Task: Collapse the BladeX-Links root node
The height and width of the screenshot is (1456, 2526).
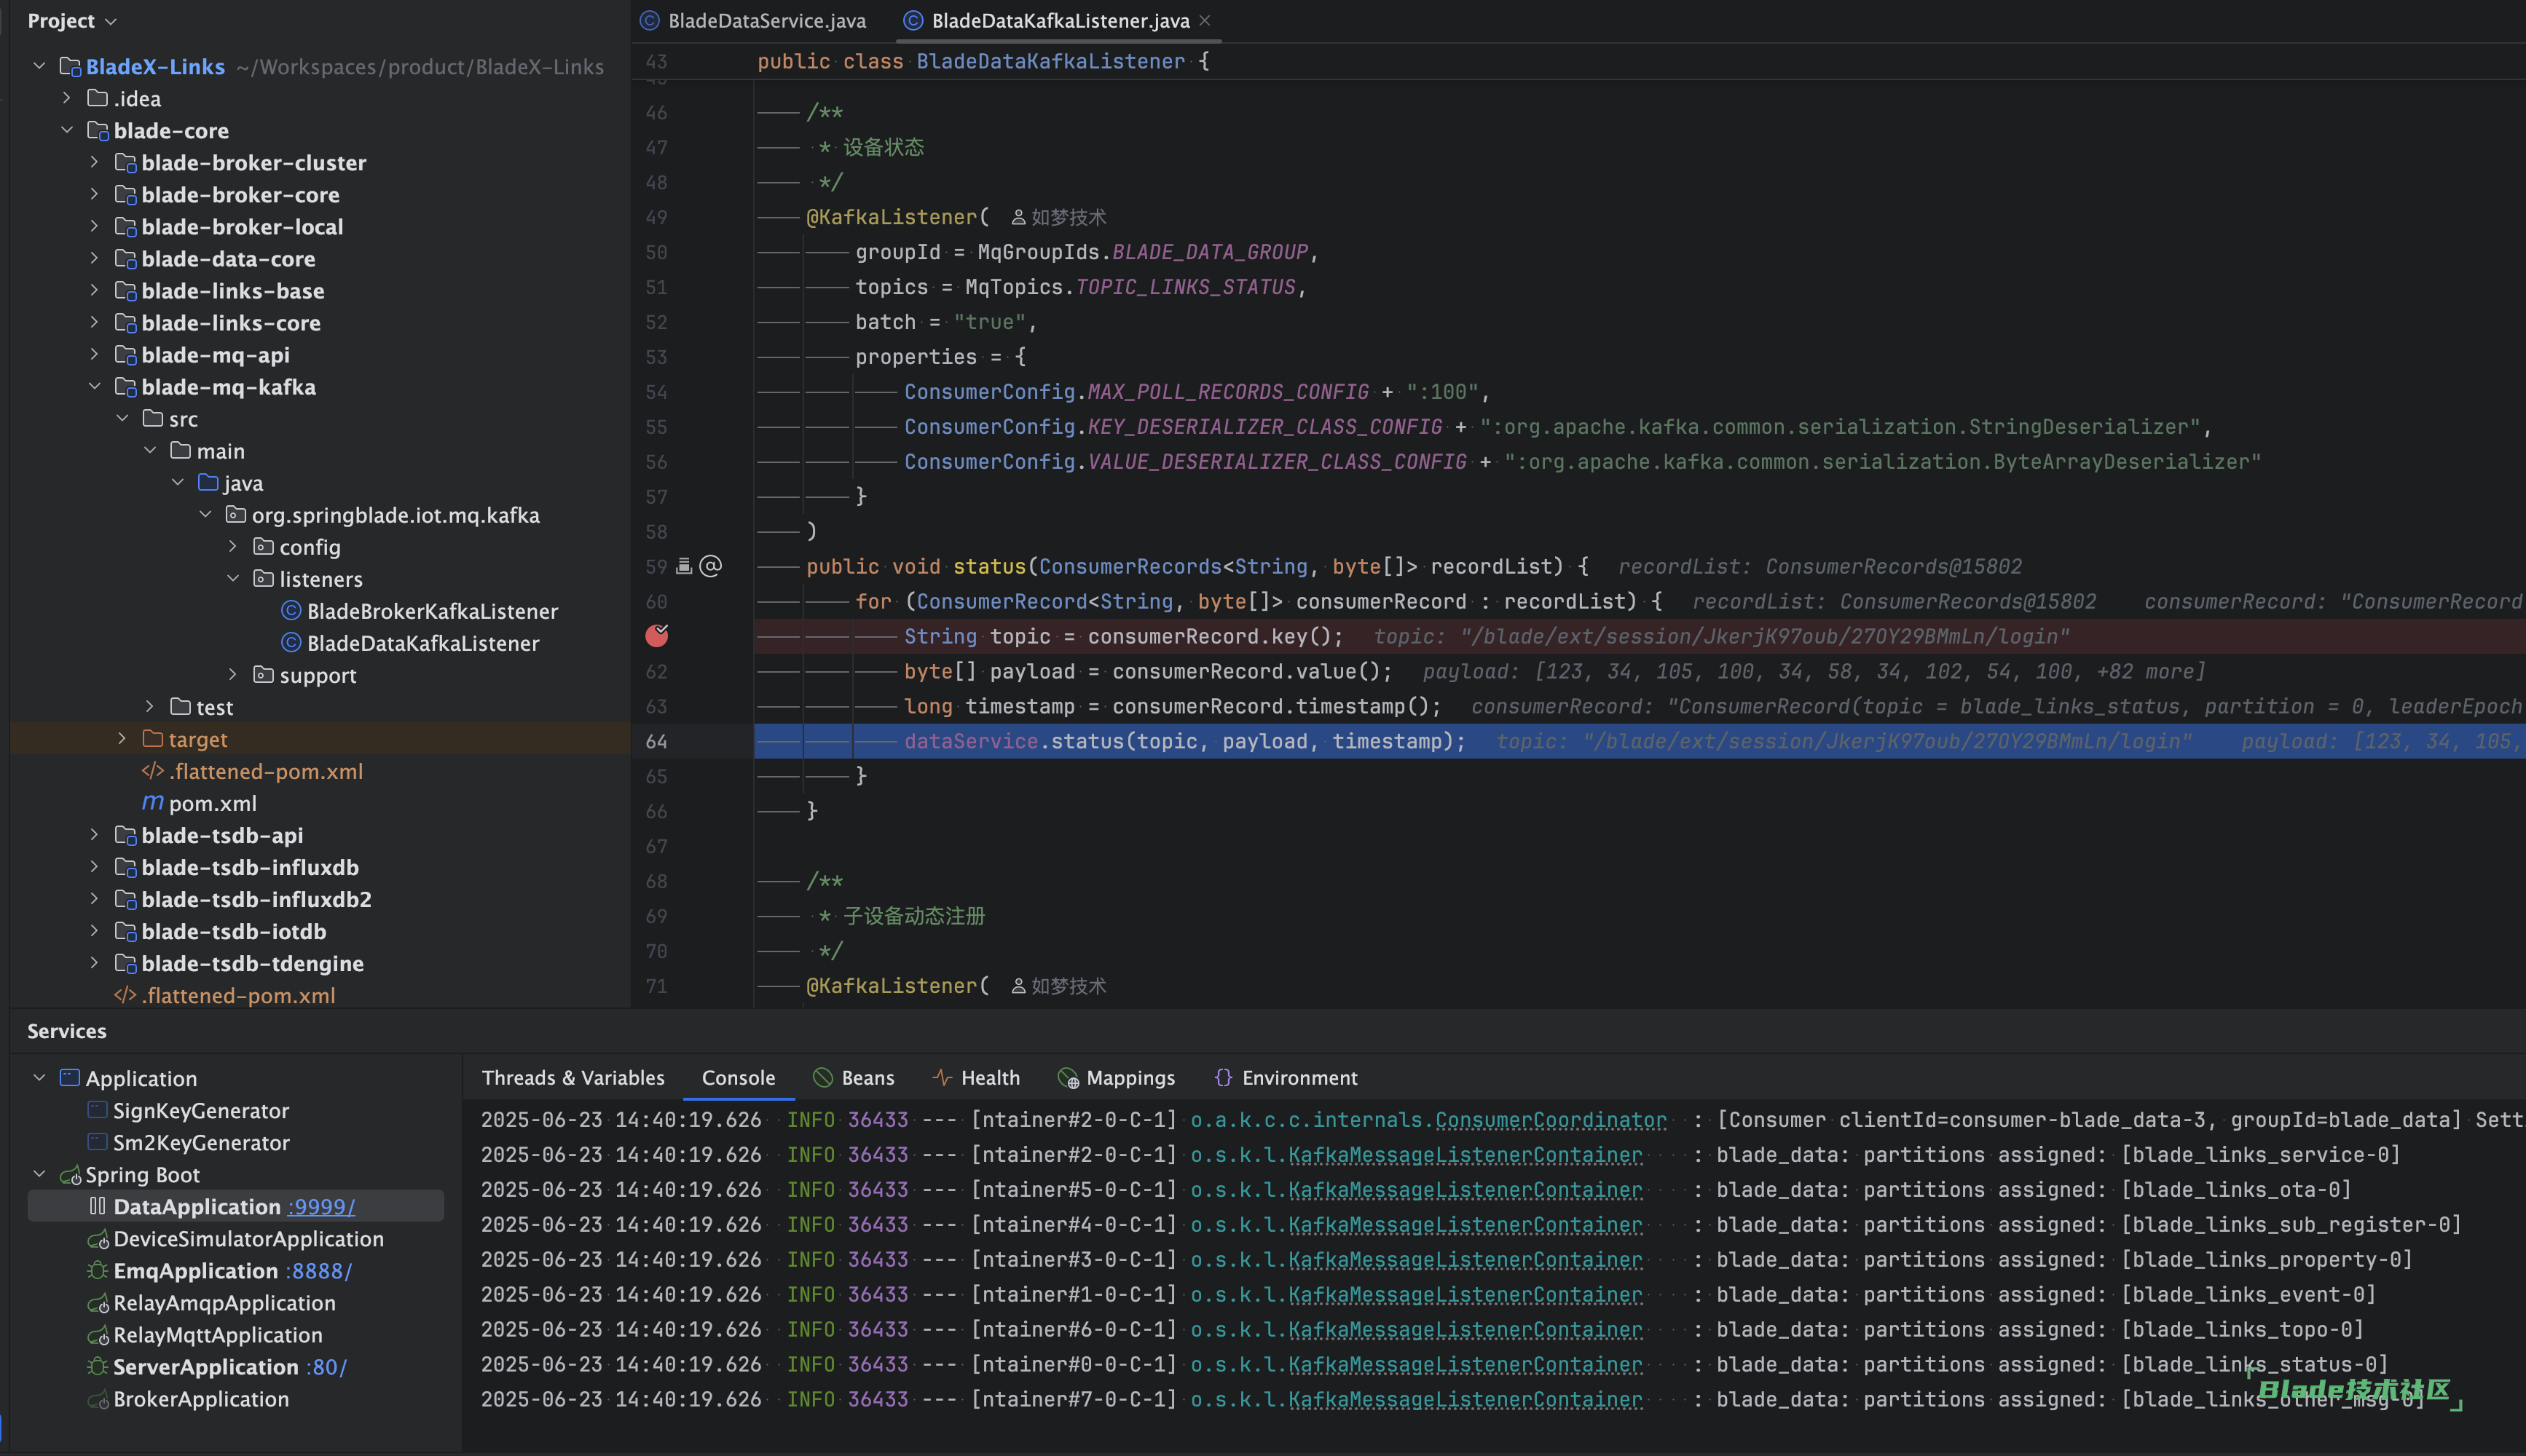Action: (39, 66)
